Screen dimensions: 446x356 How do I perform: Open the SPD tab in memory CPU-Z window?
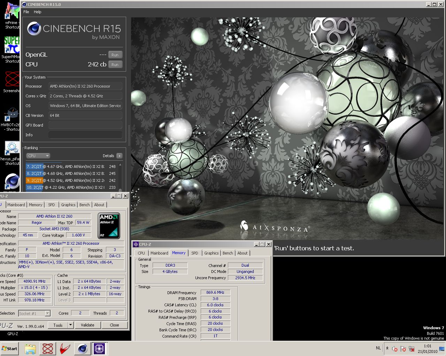[x=195, y=253]
